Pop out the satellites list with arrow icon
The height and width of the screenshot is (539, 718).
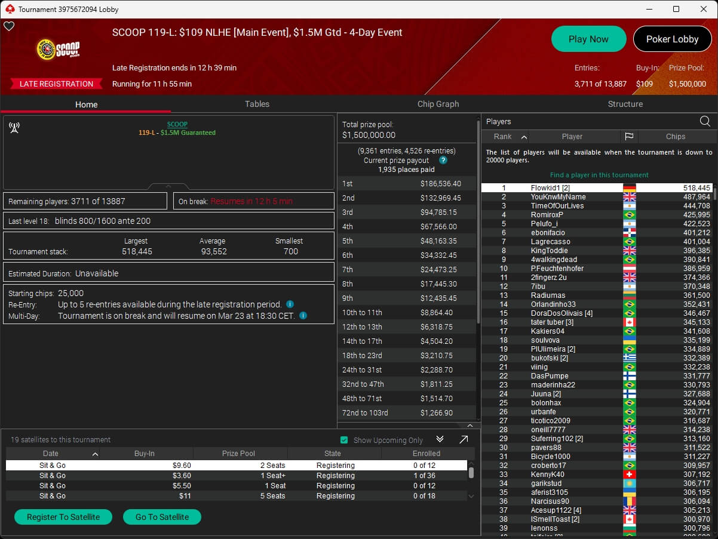click(464, 440)
